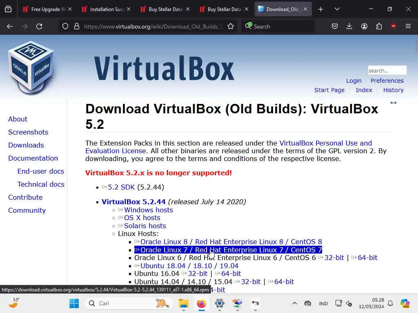Click the taskbar Cari search box
Image resolution: width=418 pixels, height=313 pixels.
click(129, 303)
